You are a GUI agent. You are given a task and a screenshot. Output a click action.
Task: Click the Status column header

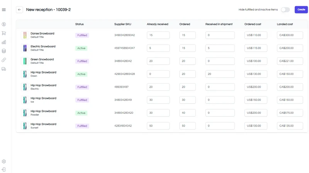(80, 24)
